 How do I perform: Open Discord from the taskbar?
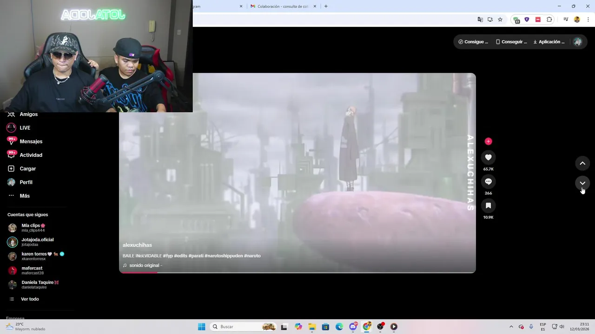click(x=353, y=327)
